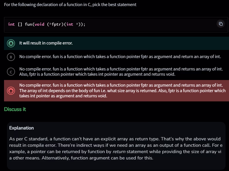Click the 'Explanation' heading

pos(22,128)
